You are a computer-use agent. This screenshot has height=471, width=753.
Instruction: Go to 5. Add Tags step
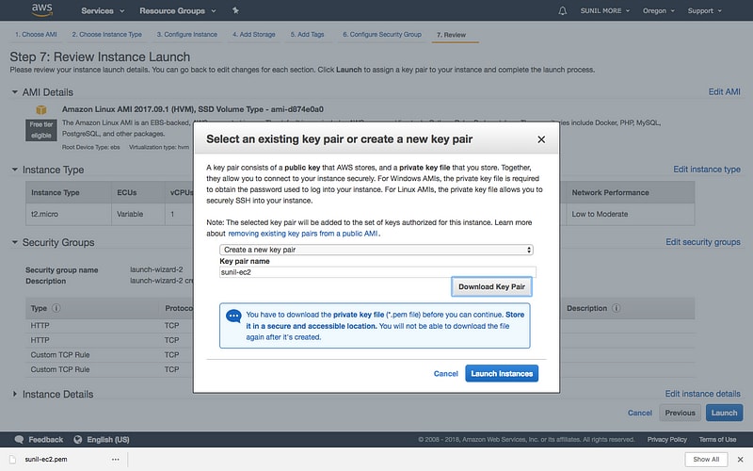click(308, 35)
